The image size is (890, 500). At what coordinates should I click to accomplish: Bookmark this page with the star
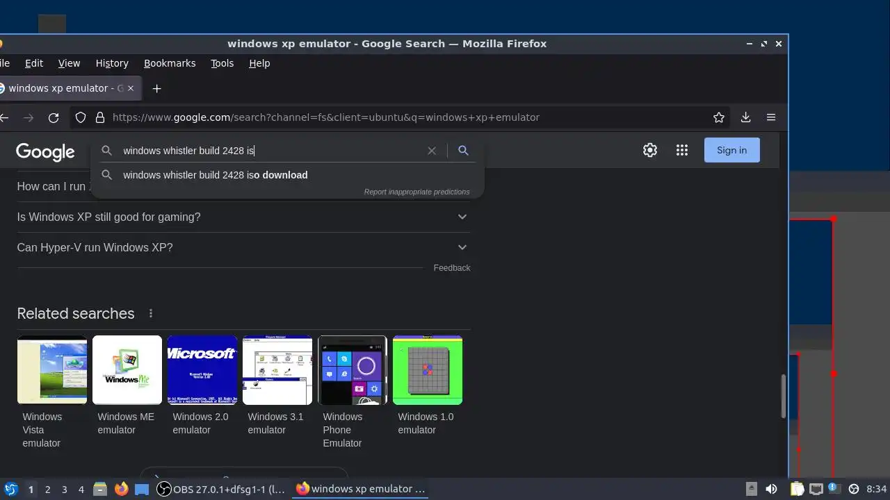[x=719, y=117]
